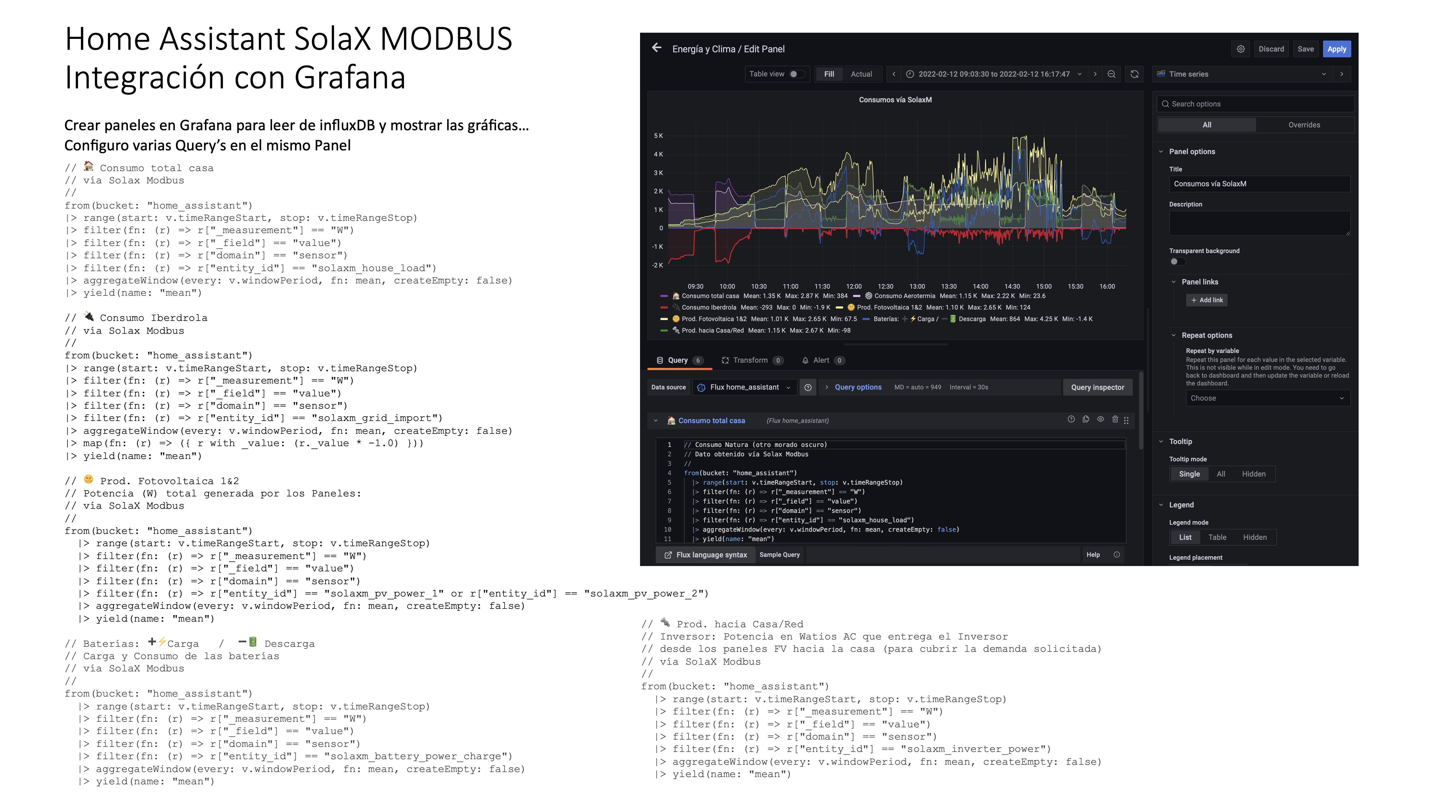Viewport: 1431px width, 805px height.
Task: Toggle Transparent background switch
Action: click(x=1177, y=262)
